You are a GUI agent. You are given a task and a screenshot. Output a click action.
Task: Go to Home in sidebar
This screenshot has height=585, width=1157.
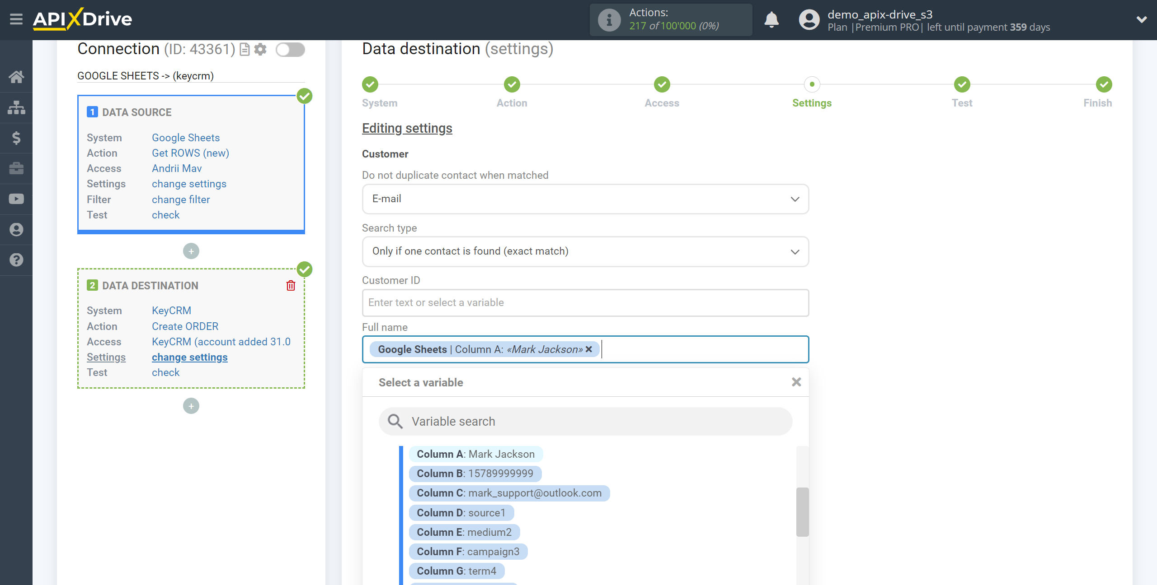click(x=16, y=77)
